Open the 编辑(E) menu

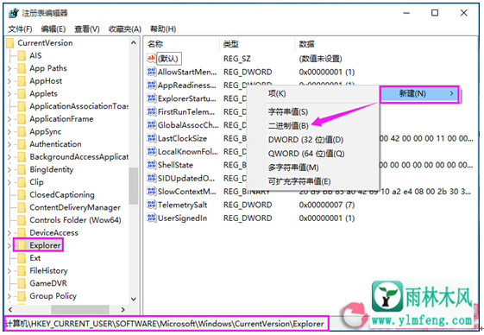pyautogui.click(x=53, y=29)
